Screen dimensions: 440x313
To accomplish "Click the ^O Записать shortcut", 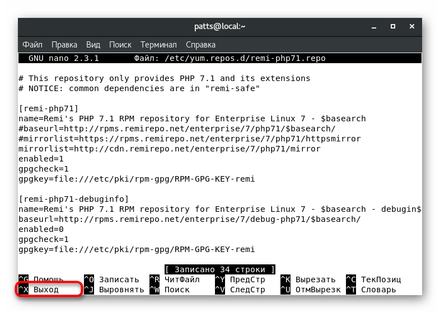I will click(112, 279).
